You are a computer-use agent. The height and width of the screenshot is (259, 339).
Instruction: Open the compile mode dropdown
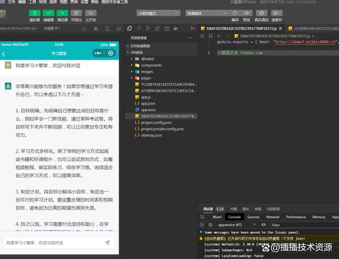206,13
